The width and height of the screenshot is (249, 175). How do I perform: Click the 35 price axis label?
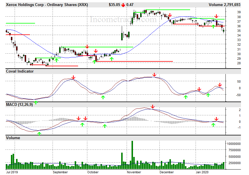(x=239, y=31)
